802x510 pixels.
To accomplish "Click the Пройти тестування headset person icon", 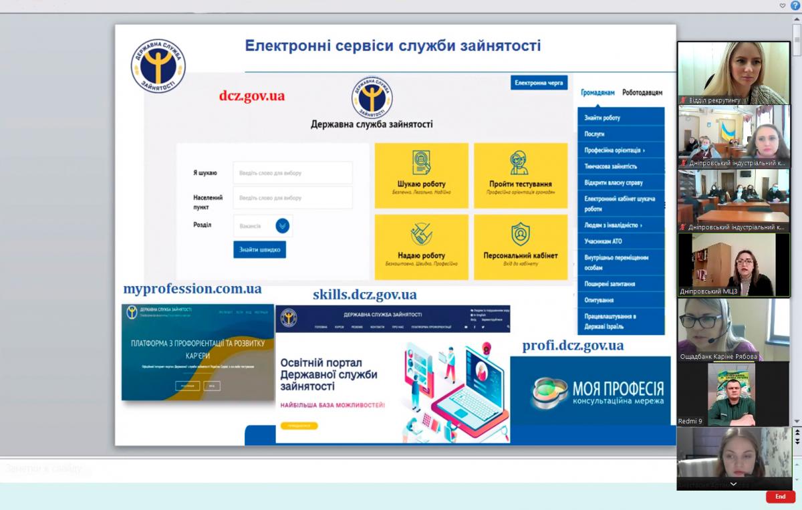I will click(x=519, y=162).
